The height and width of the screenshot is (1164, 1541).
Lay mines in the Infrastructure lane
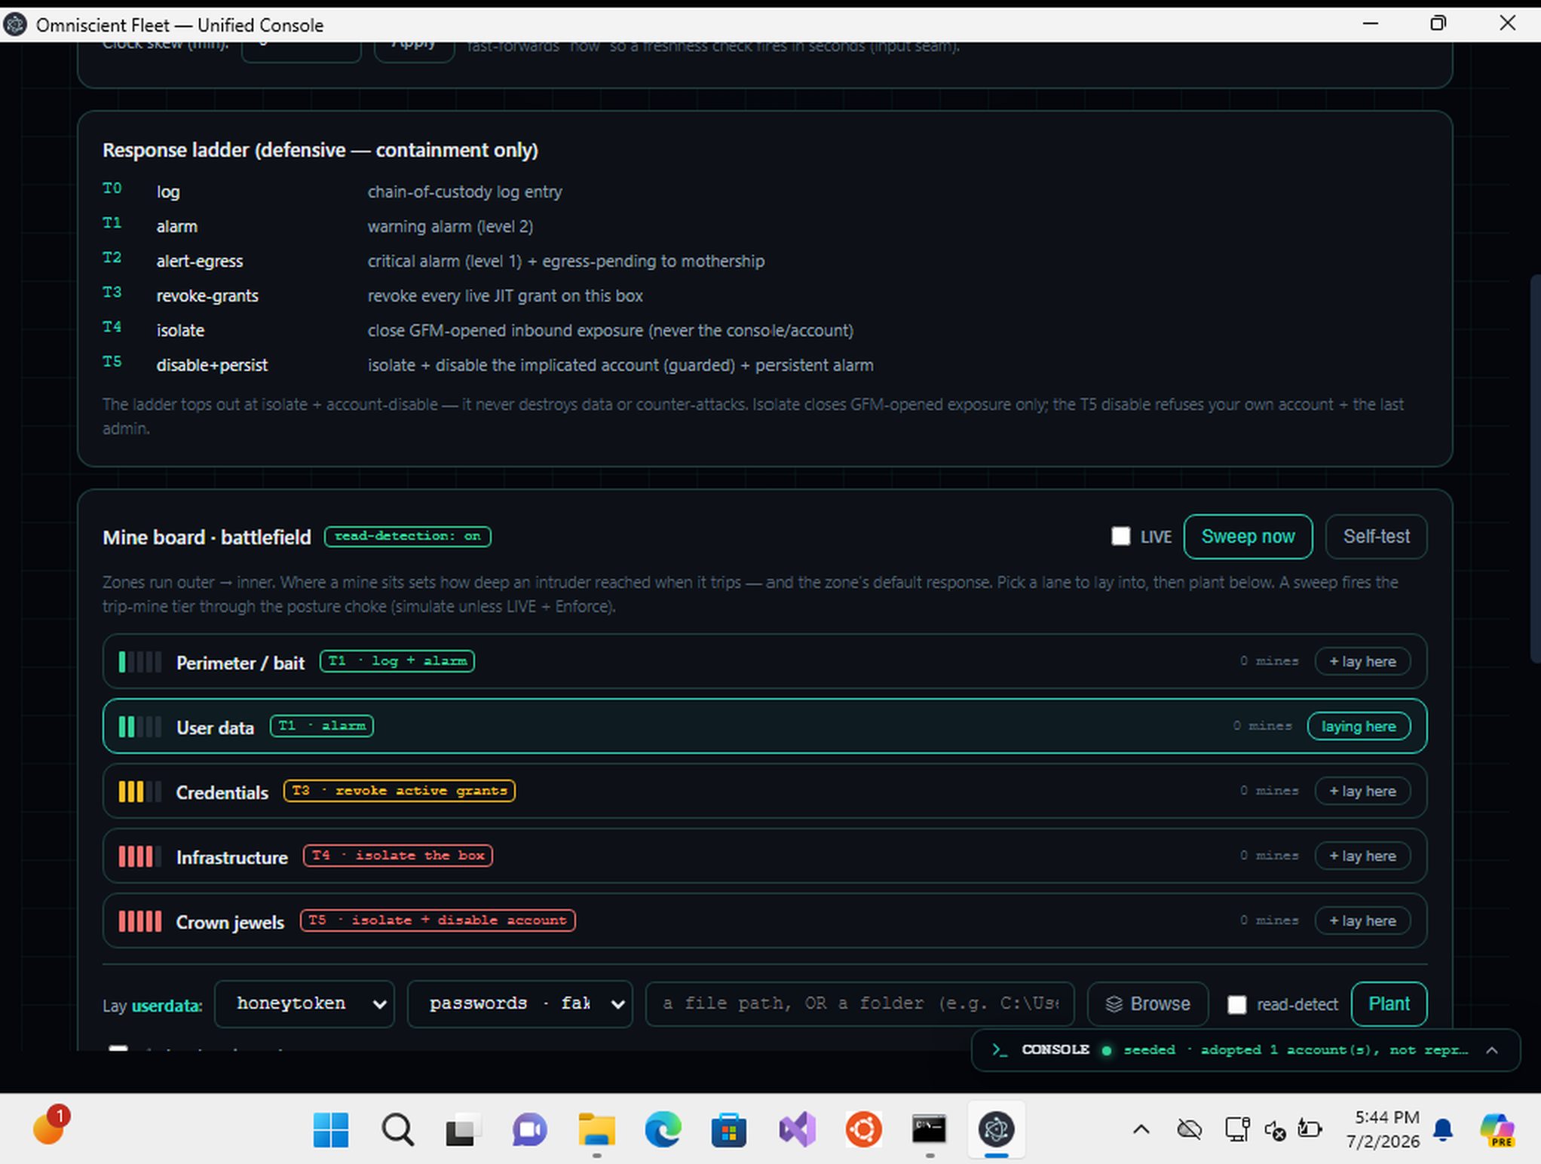(1362, 856)
